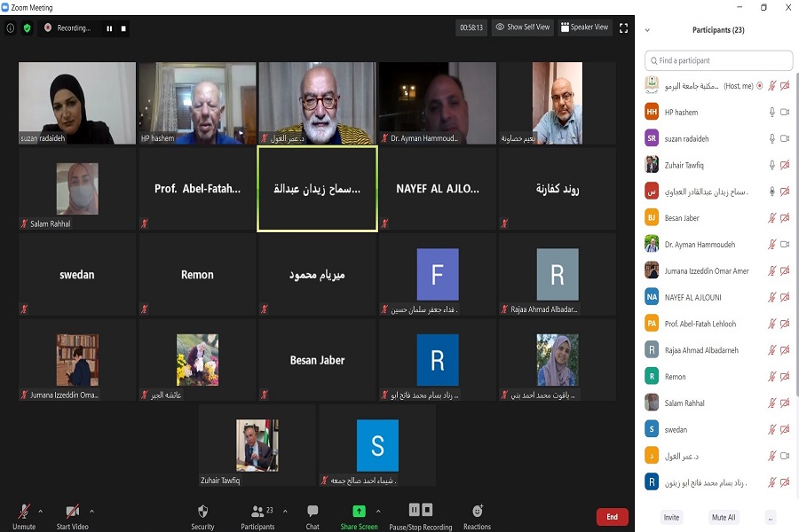Click Prof. Abel-Fatah Lehlooh muted mic icon
The height and width of the screenshot is (532, 799).
coord(772,324)
